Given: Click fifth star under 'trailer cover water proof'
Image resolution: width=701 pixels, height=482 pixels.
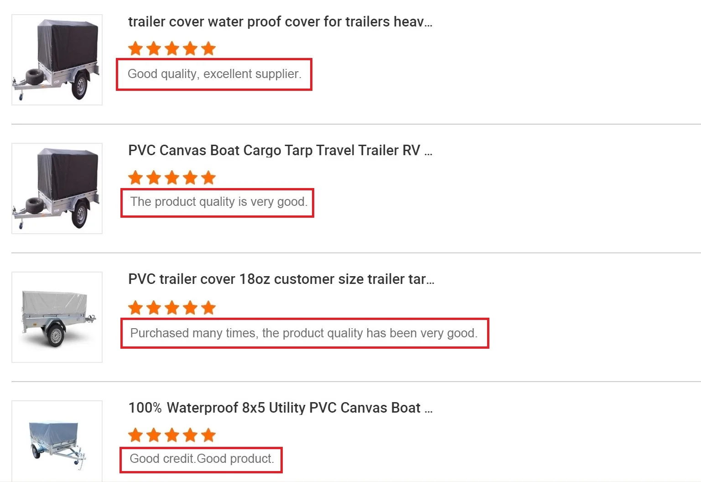Looking at the screenshot, I should click(208, 48).
